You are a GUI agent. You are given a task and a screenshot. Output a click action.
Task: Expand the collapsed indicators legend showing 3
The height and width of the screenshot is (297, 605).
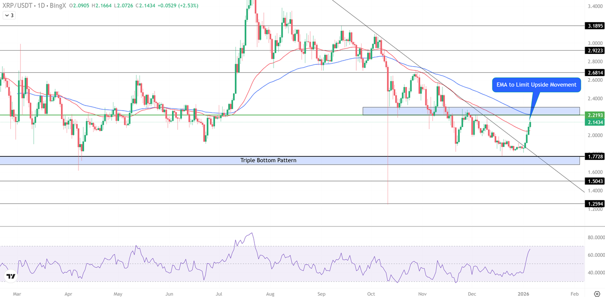coord(9,15)
